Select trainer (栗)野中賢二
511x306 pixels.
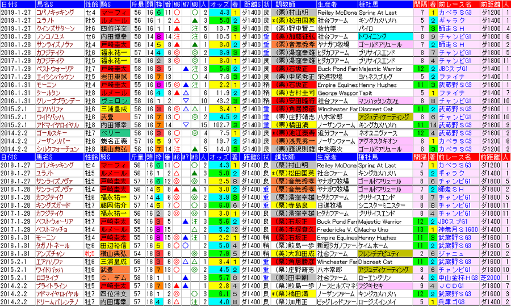[x=294, y=28]
